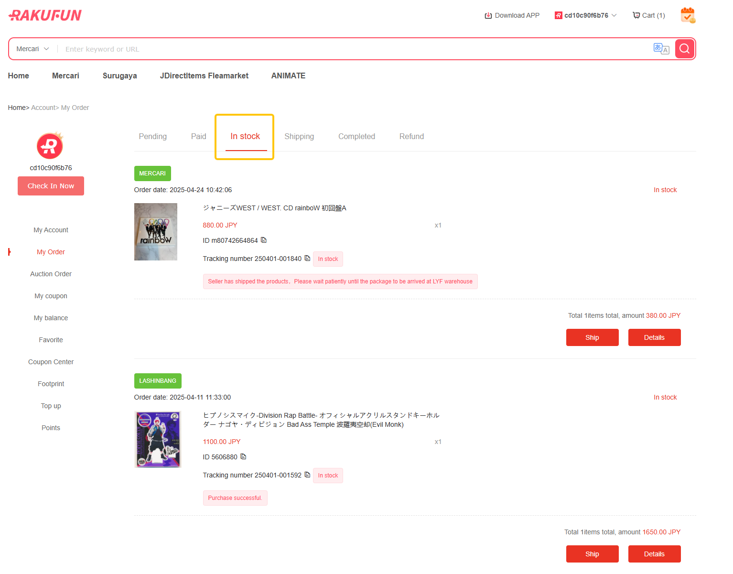Viewport: 733px width, 574px height.
Task: Go to Home in navigation bar
Action: 19,76
